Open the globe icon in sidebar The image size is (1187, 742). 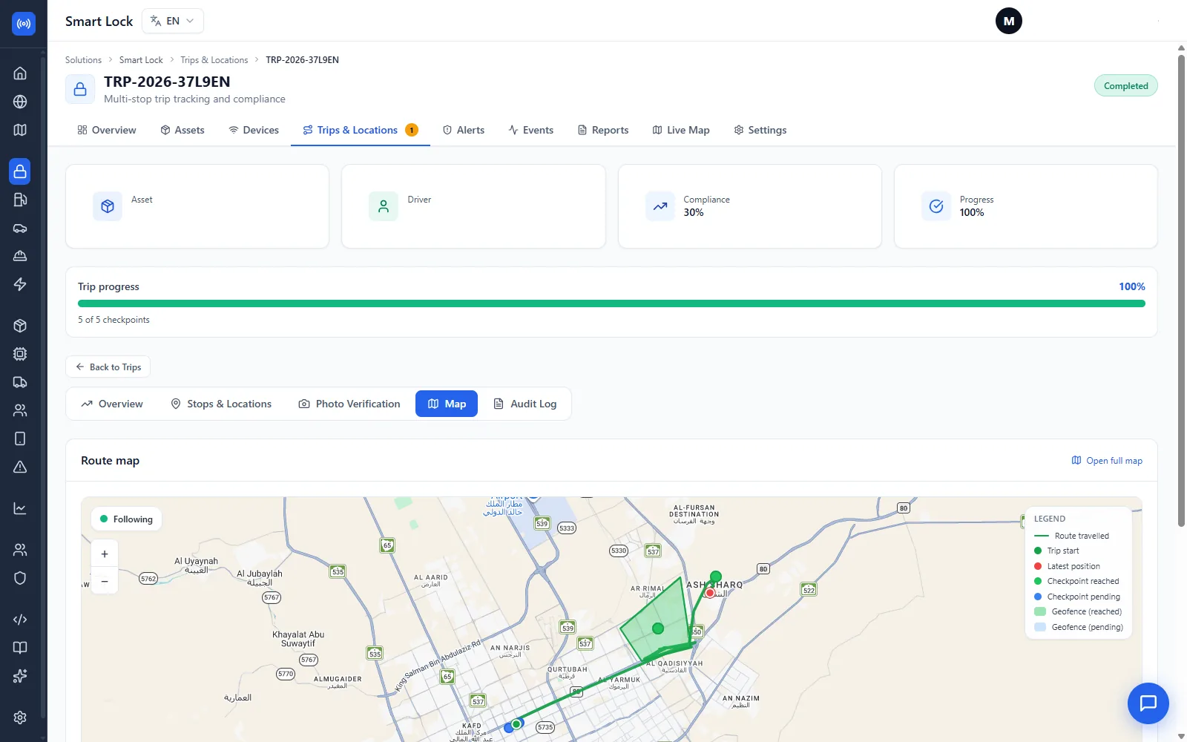(x=20, y=102)
